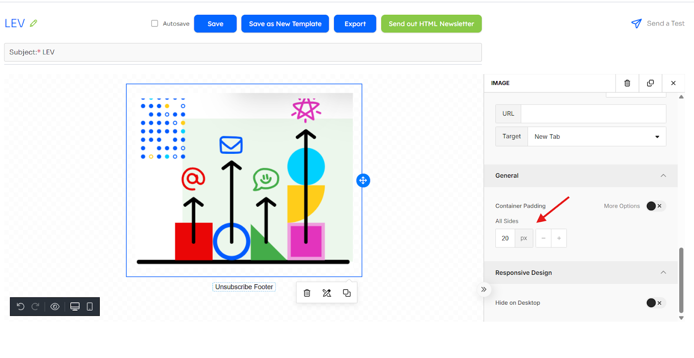The image size is (694, 358).
Task: Click the blue move handle on image
Action: coord(363,180)
